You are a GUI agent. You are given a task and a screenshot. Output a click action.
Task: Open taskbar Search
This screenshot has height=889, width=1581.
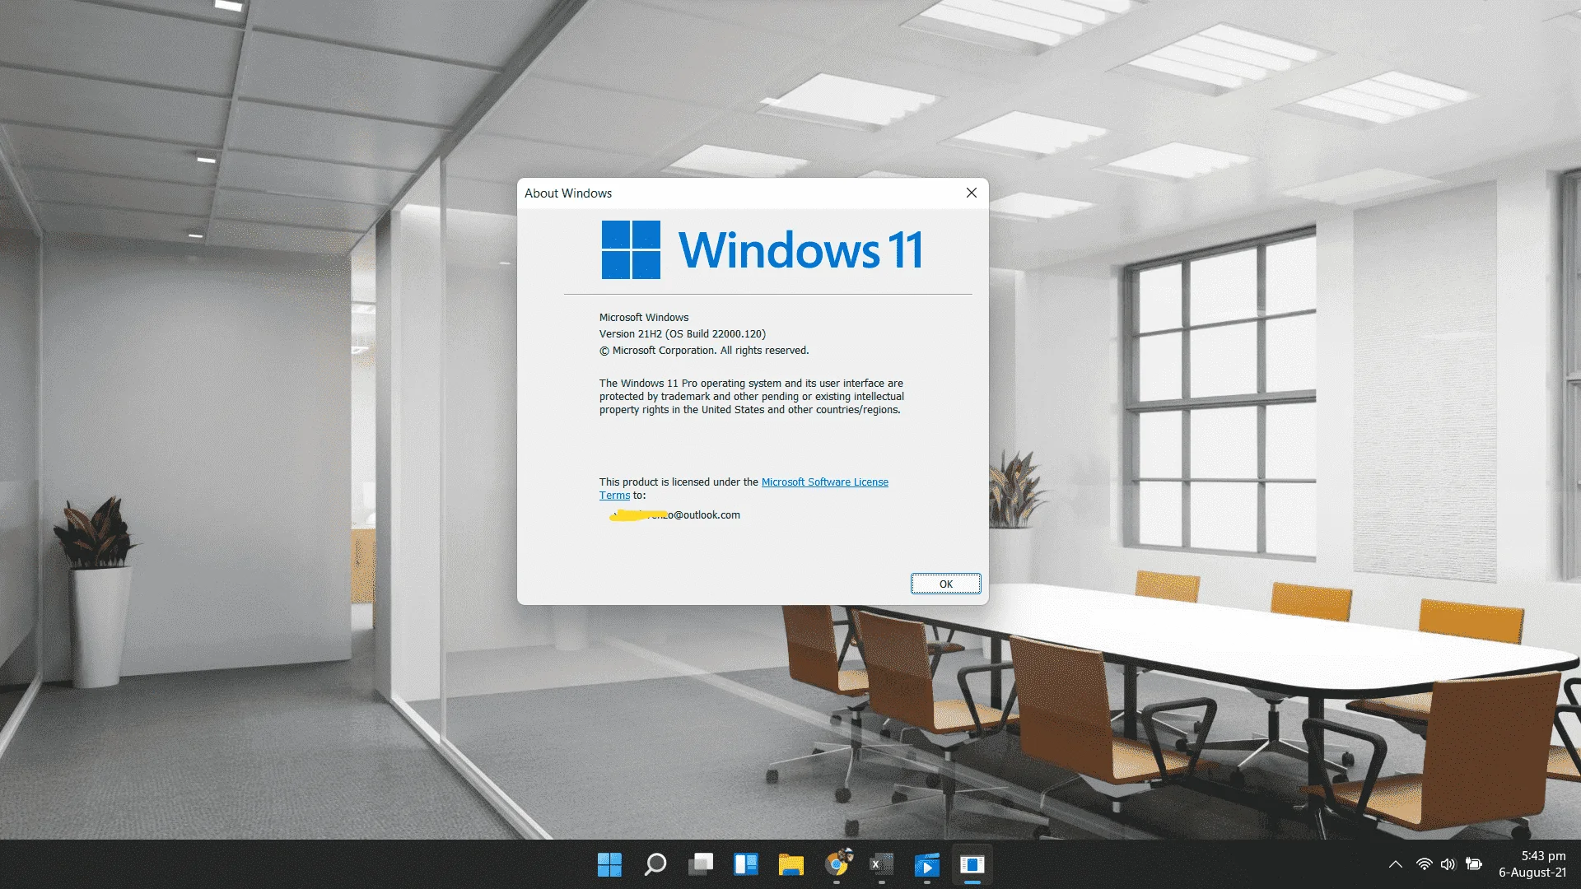point(655,864)
